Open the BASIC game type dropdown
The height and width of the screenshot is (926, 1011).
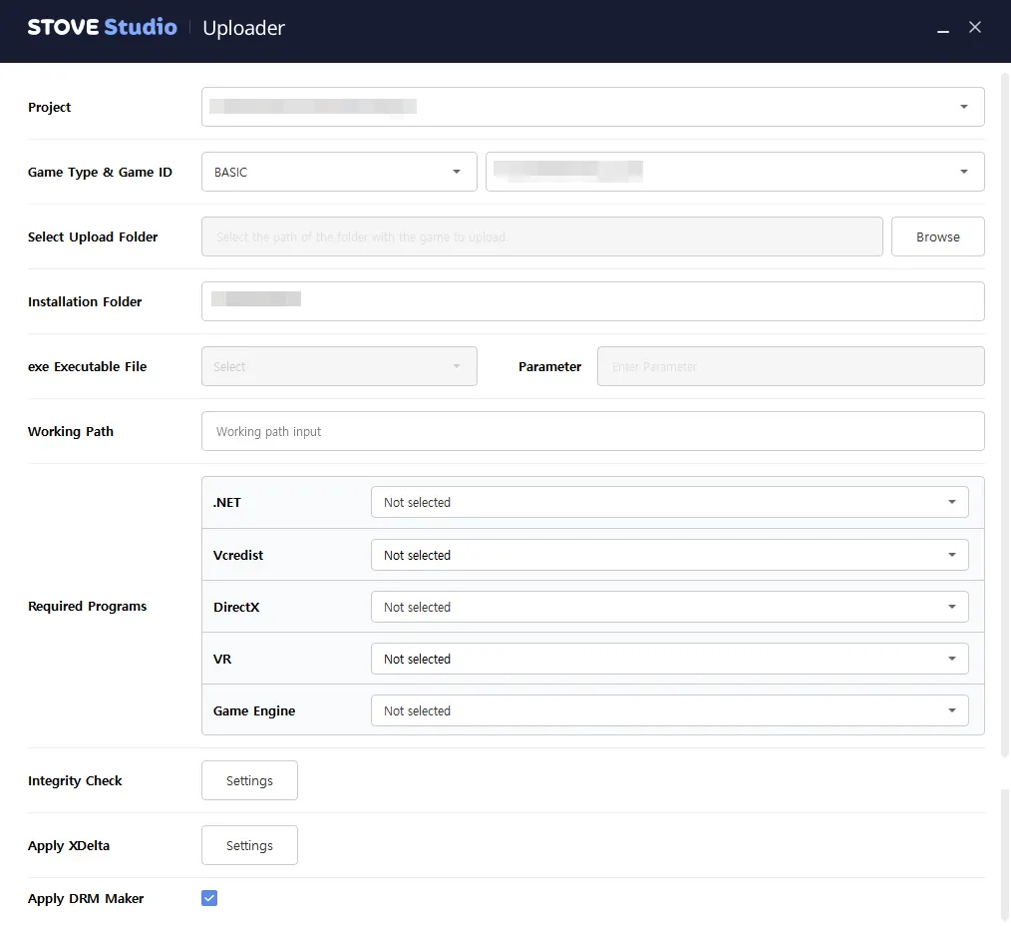339,172
